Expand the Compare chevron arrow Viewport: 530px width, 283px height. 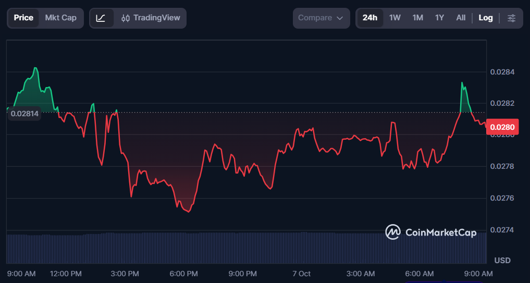340,18
